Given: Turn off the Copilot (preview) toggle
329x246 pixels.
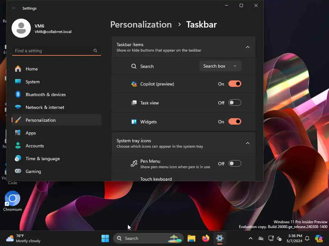Looking at the screenshot, I should point(235,84).
